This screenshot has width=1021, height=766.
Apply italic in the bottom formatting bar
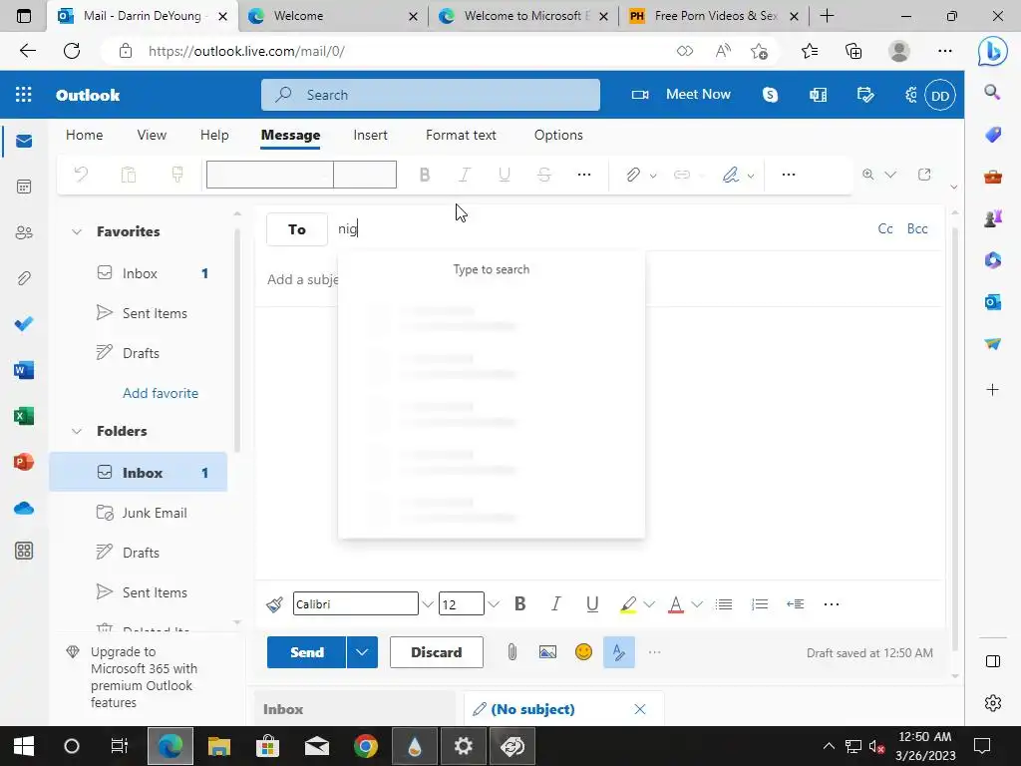tap(555, 604)
